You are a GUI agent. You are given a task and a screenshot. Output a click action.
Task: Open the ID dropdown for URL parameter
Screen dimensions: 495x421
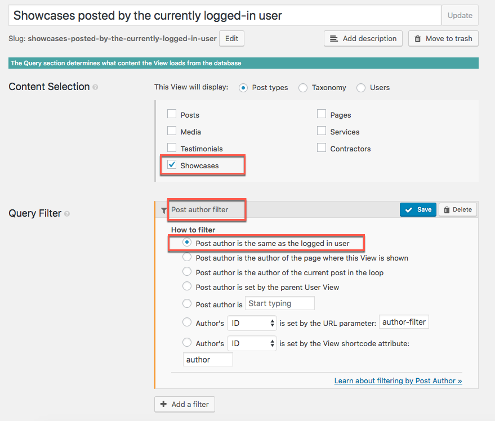point(252,323)
